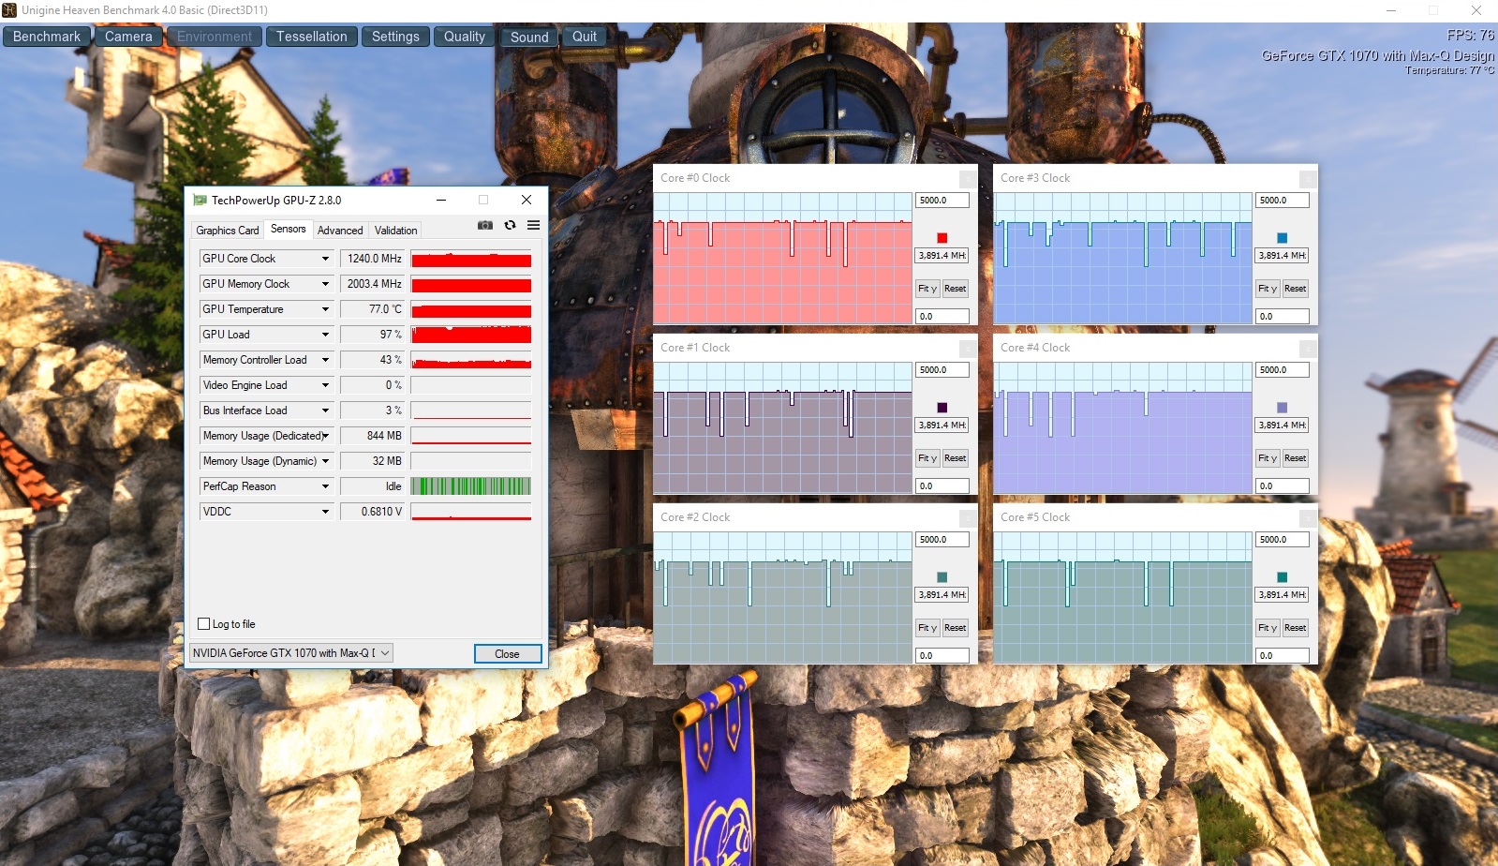Close the Core #2 Clock graph panel
Image resolution: width=1498 pixels, height=866 pixels.
coord(968,517)
